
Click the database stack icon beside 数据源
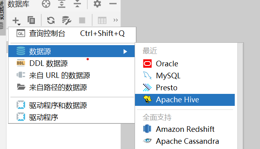pyautogui.click(x=21, y=51)
